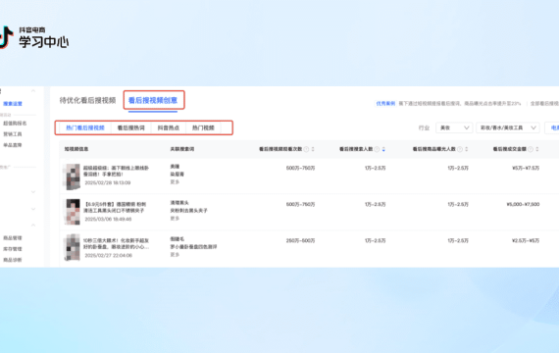Click the Douyin logo beside 学习中心
The height and width of the screenshot is (353, 559).
tap(6, 37)
